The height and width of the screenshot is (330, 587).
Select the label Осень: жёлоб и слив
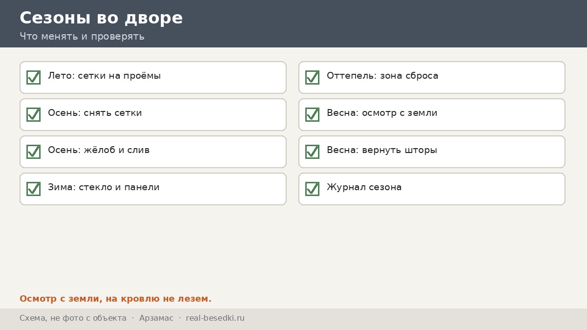[99, 150]
